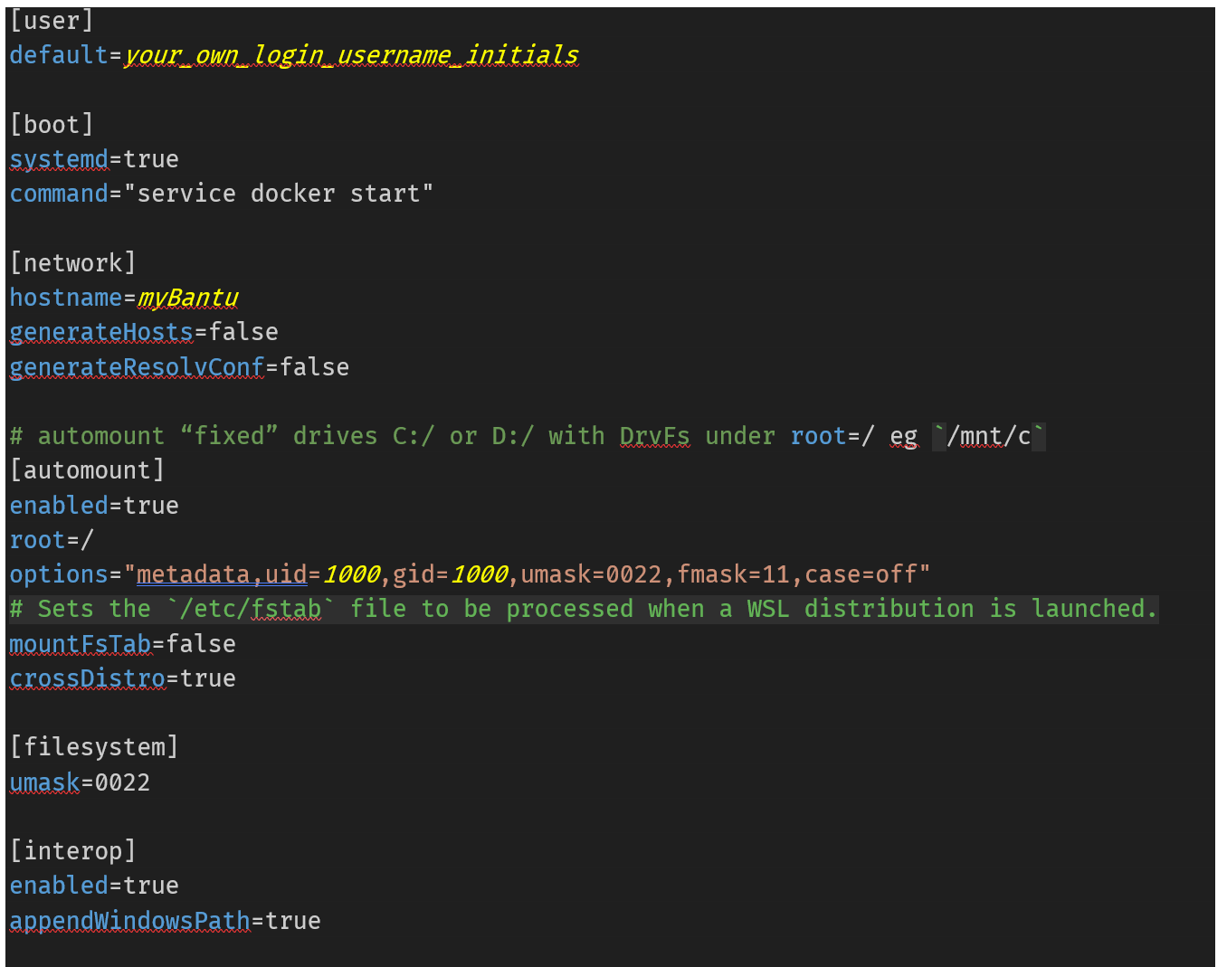Select the [interop] section header
The image size is (1227, 967).
tap(73, 849)
